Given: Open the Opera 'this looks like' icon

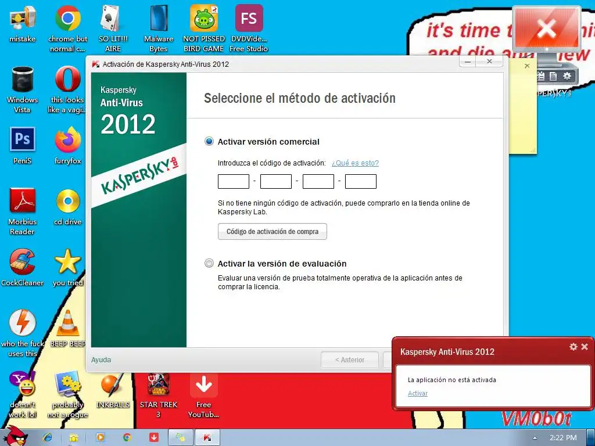Looking at the screenshot, I should [67, 89].
